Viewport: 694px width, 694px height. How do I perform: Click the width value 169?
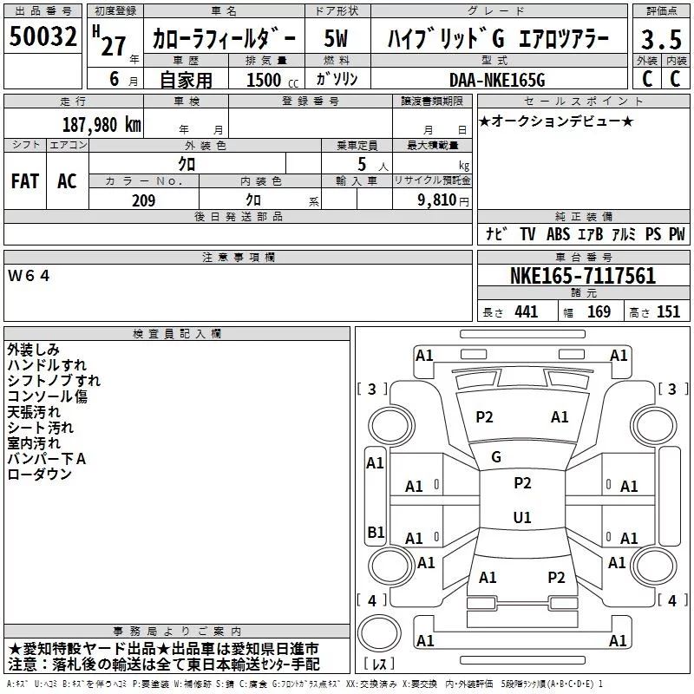(x=599, y=311)
